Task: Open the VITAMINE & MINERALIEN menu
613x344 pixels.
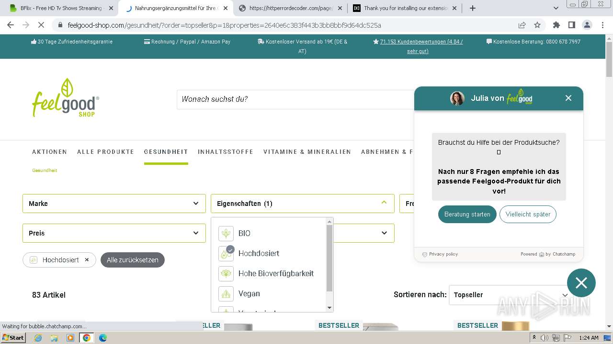Action: point(307,152)
